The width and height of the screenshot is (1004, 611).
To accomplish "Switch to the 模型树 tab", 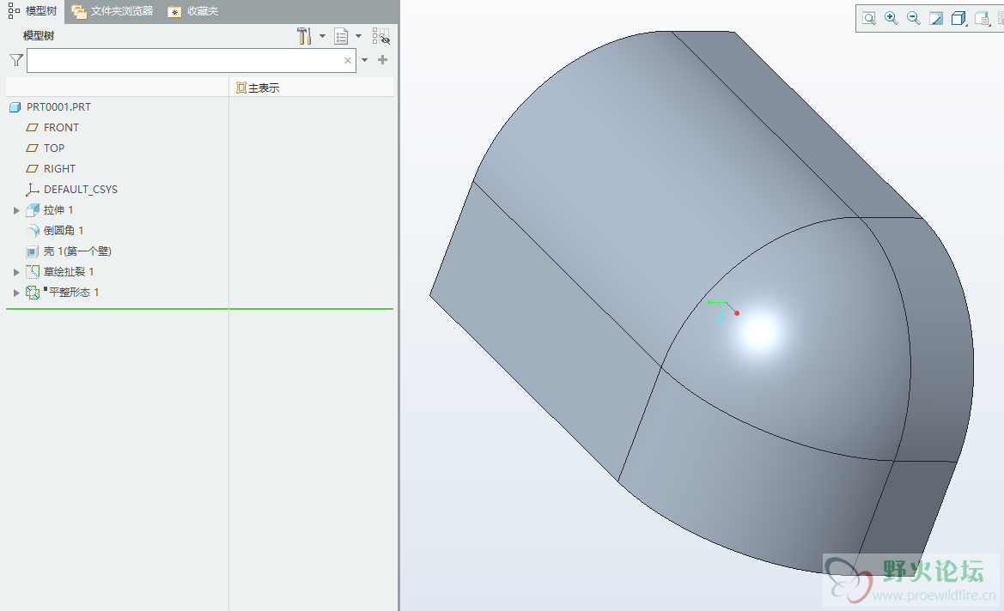I will coord(33,11).
